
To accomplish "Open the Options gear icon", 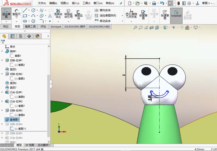I will pyautogui.click(x=189, y=3).
